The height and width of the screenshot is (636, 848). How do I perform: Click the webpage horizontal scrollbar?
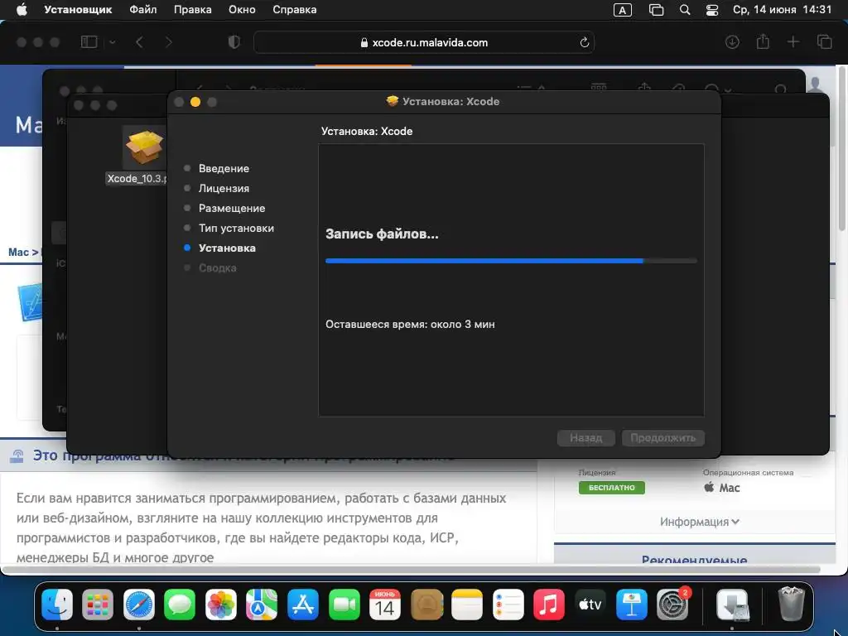411,570
